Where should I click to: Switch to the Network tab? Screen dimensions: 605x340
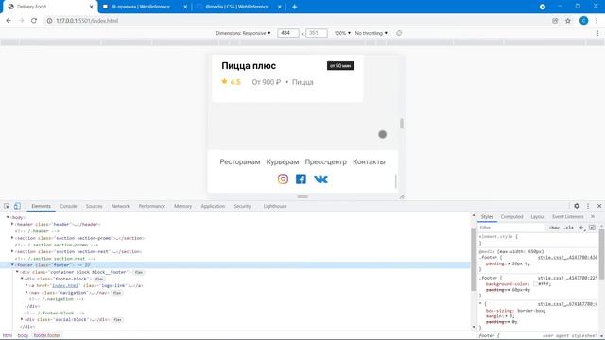click(120, 206)
